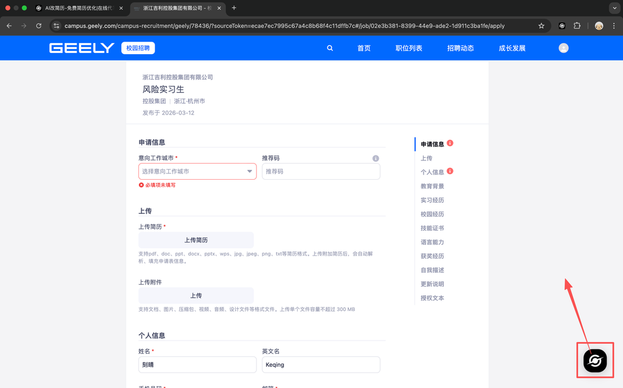Click the 上传 attachment button
The height and width of the screenshot is (388, 623).
(x=196, y=295)
